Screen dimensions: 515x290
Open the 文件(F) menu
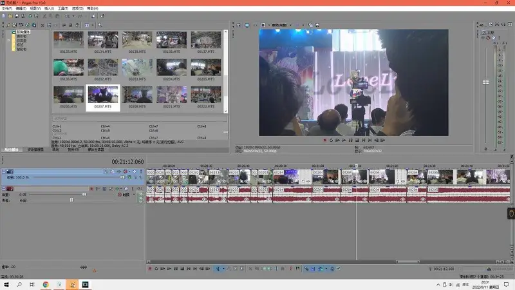tap(6, 8)
